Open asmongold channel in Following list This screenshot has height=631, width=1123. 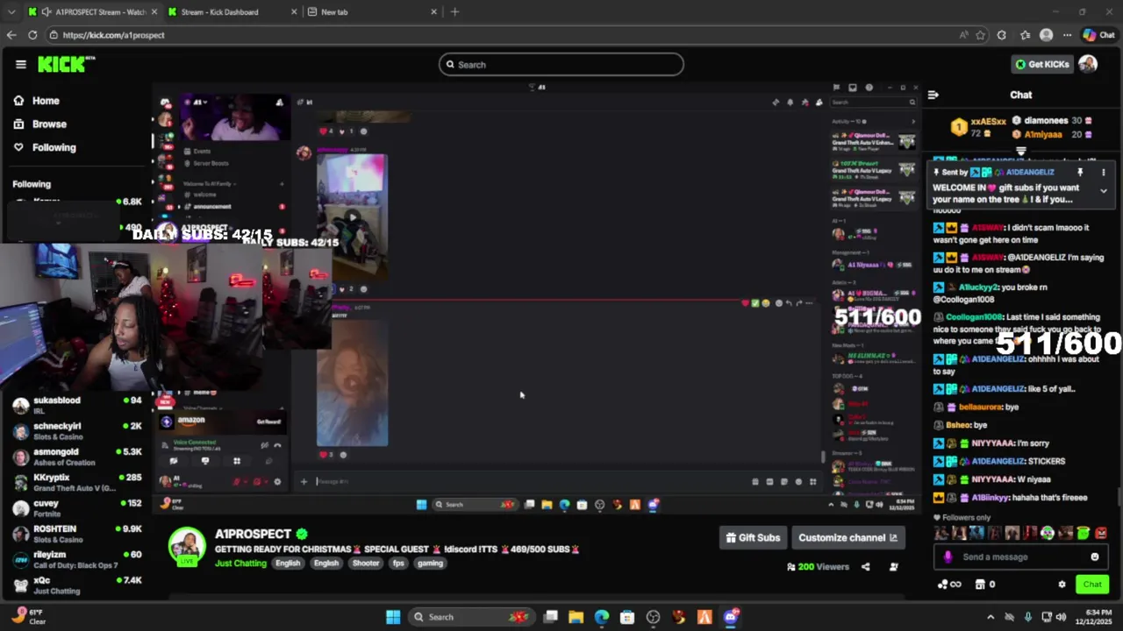76,457
